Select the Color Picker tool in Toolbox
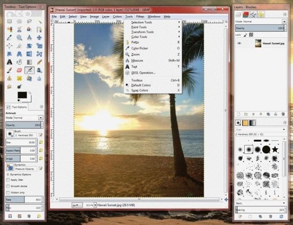 [x=10, y=37]
